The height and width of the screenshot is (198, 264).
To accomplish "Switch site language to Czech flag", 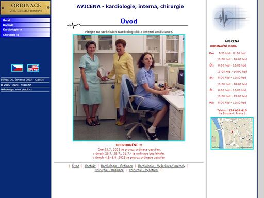I will (x=17, y=68).
